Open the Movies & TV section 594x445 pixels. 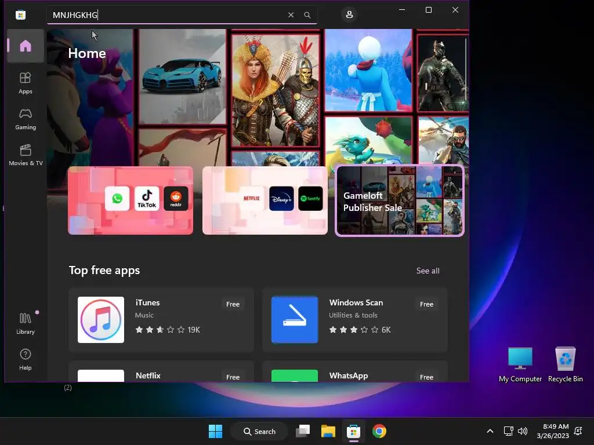(x=26, y=155)
